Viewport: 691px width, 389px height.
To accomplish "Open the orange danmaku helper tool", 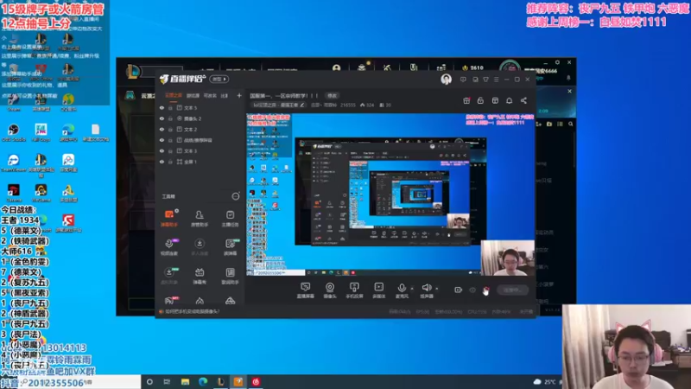I will click(x=169, y=218).
